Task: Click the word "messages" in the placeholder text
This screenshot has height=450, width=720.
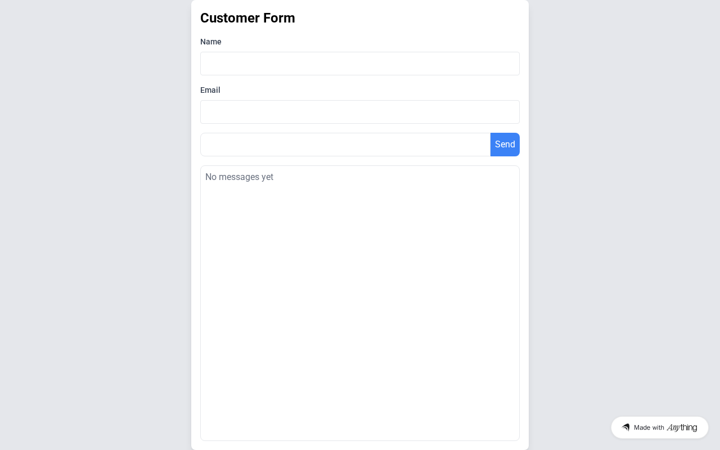Action: pos(238,177)
